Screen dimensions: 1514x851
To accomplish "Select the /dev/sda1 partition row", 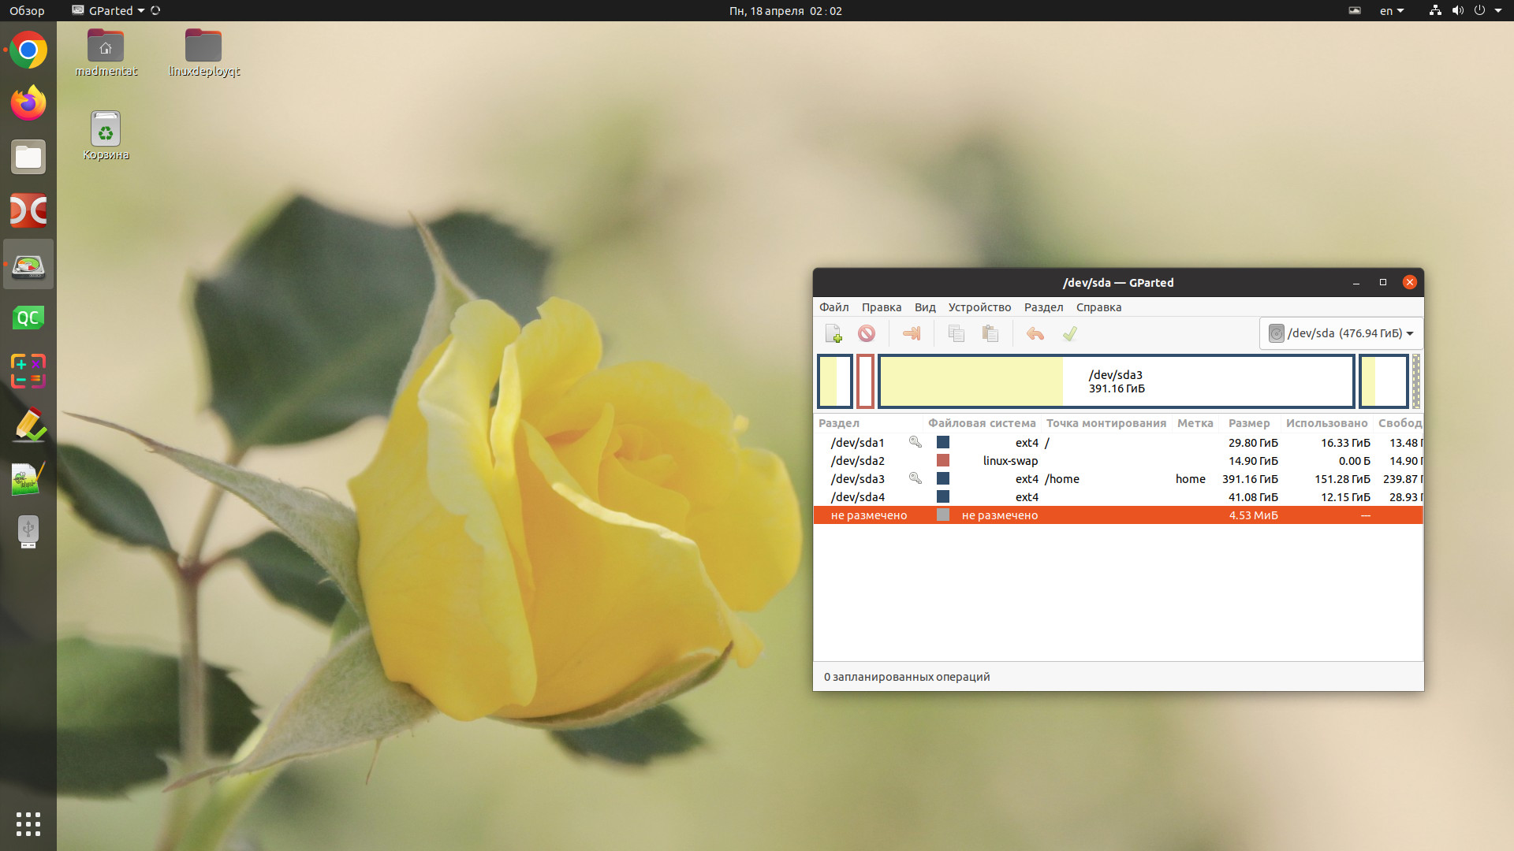I will [1118, 443].
